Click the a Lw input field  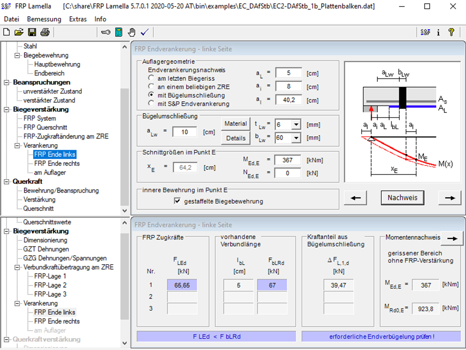(185, 132)
